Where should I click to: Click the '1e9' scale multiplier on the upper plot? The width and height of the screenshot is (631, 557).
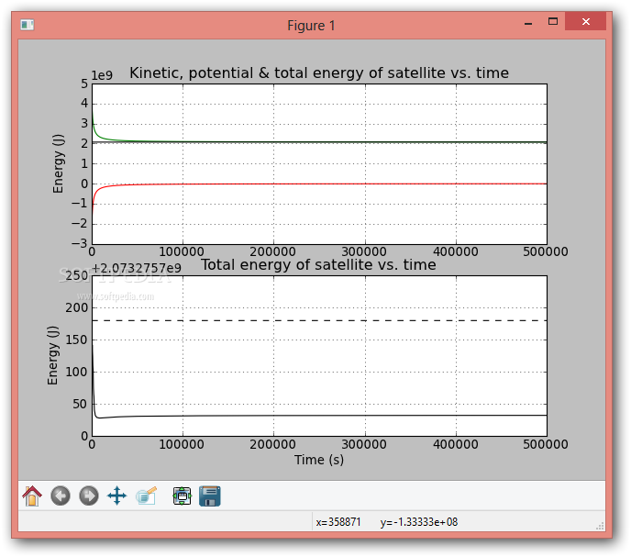[102, 75]
